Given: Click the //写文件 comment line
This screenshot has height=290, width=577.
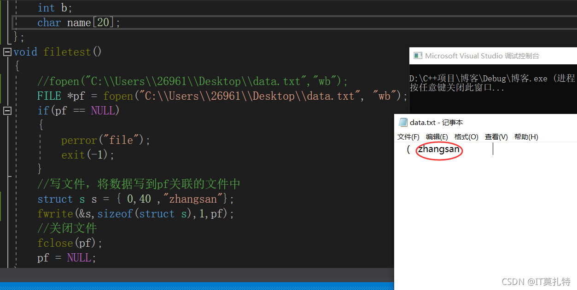Looking at the screenshot, I should tap(139, 184).
